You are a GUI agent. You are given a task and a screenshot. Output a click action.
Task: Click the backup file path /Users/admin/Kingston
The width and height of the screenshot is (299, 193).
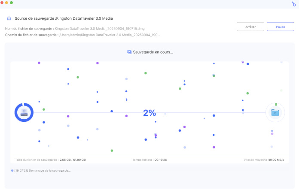(x=110, y=35)
